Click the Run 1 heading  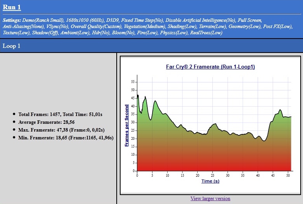click(x=12, y=7)
